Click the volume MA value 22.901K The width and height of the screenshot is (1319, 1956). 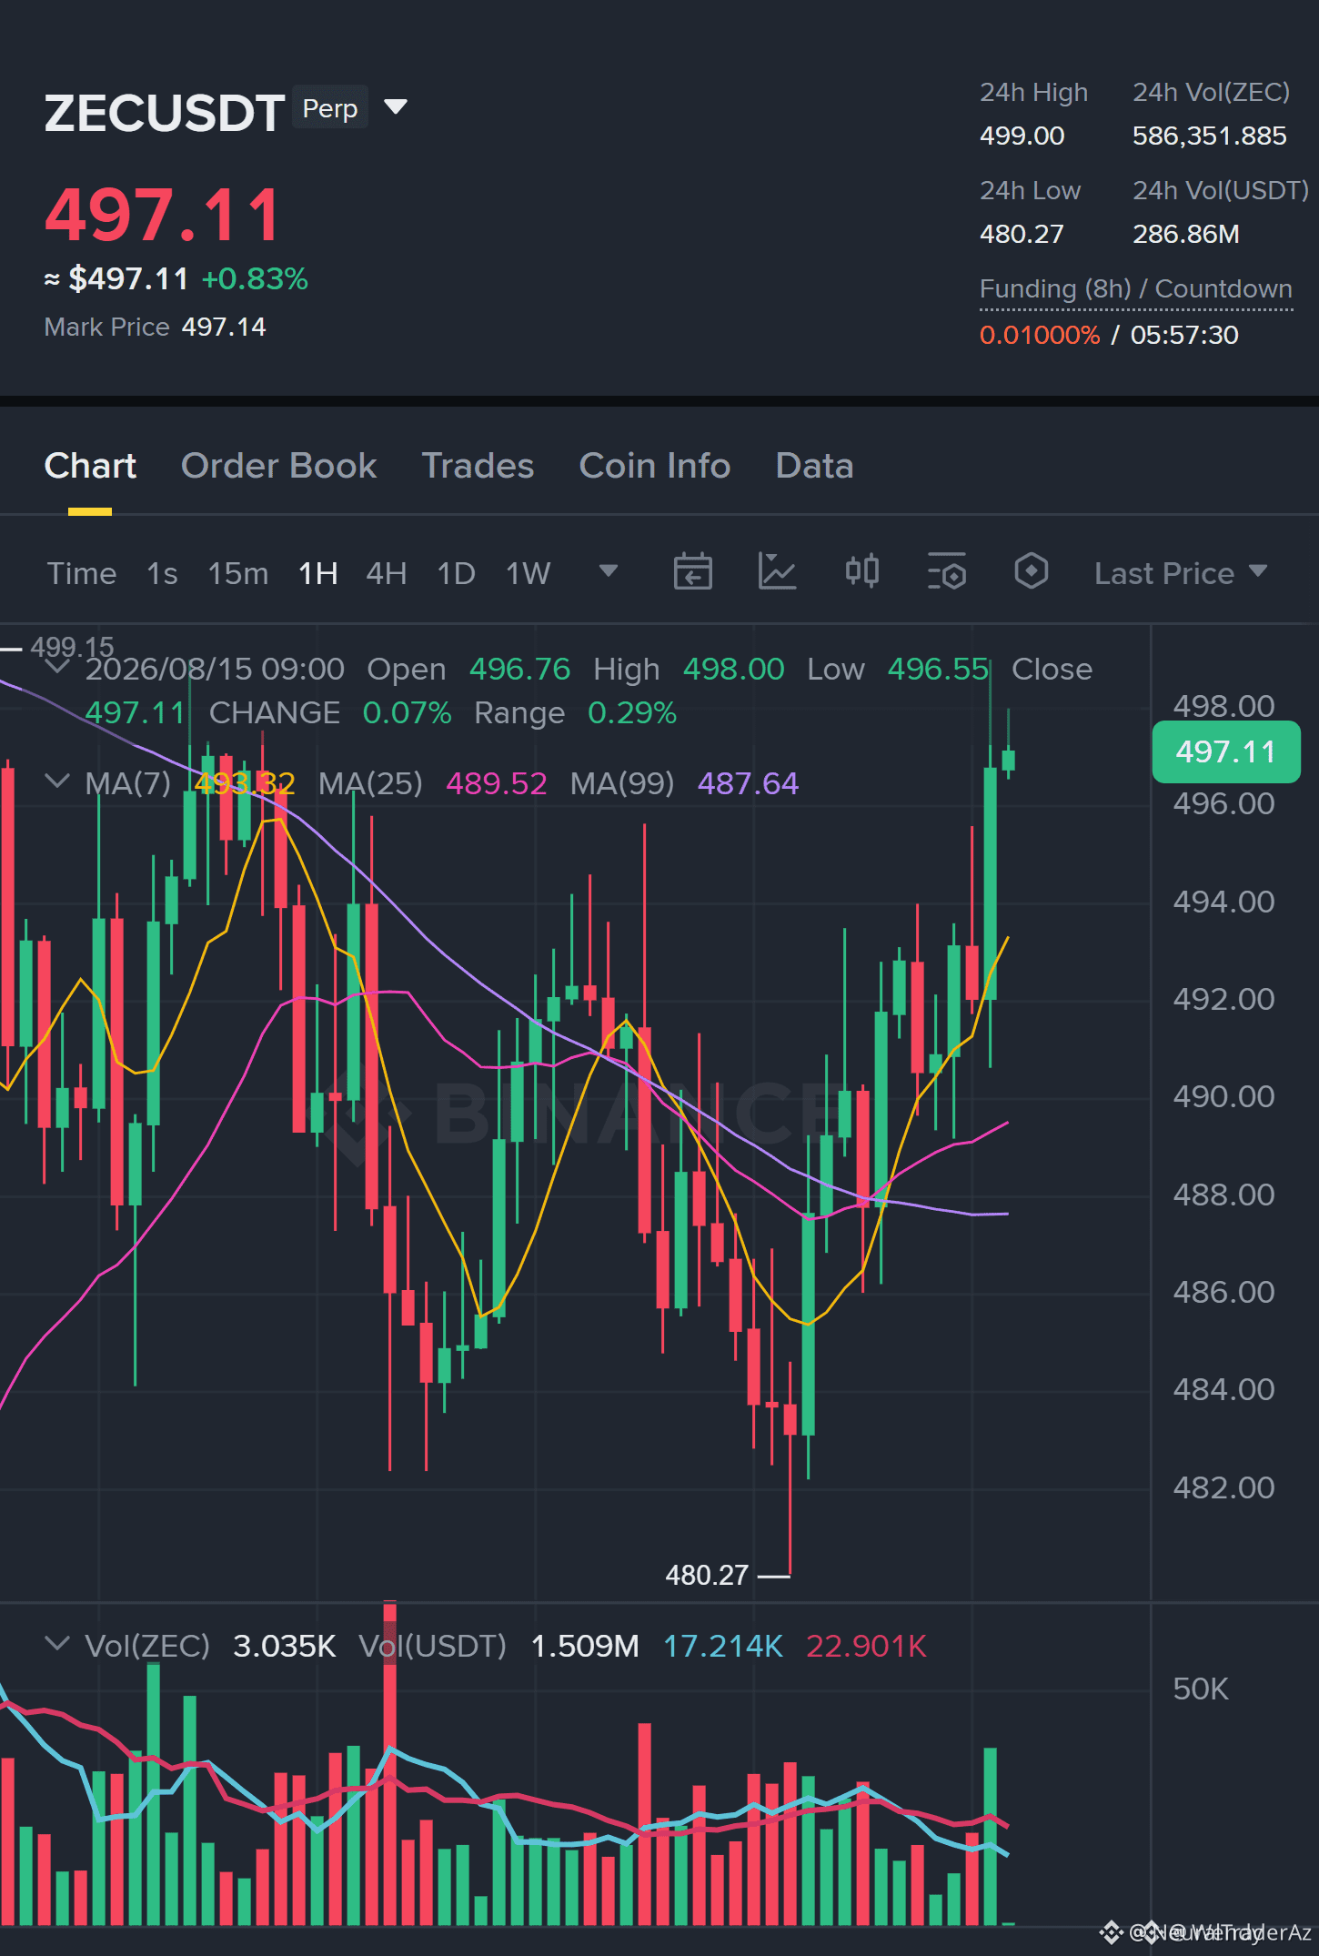866,1646
